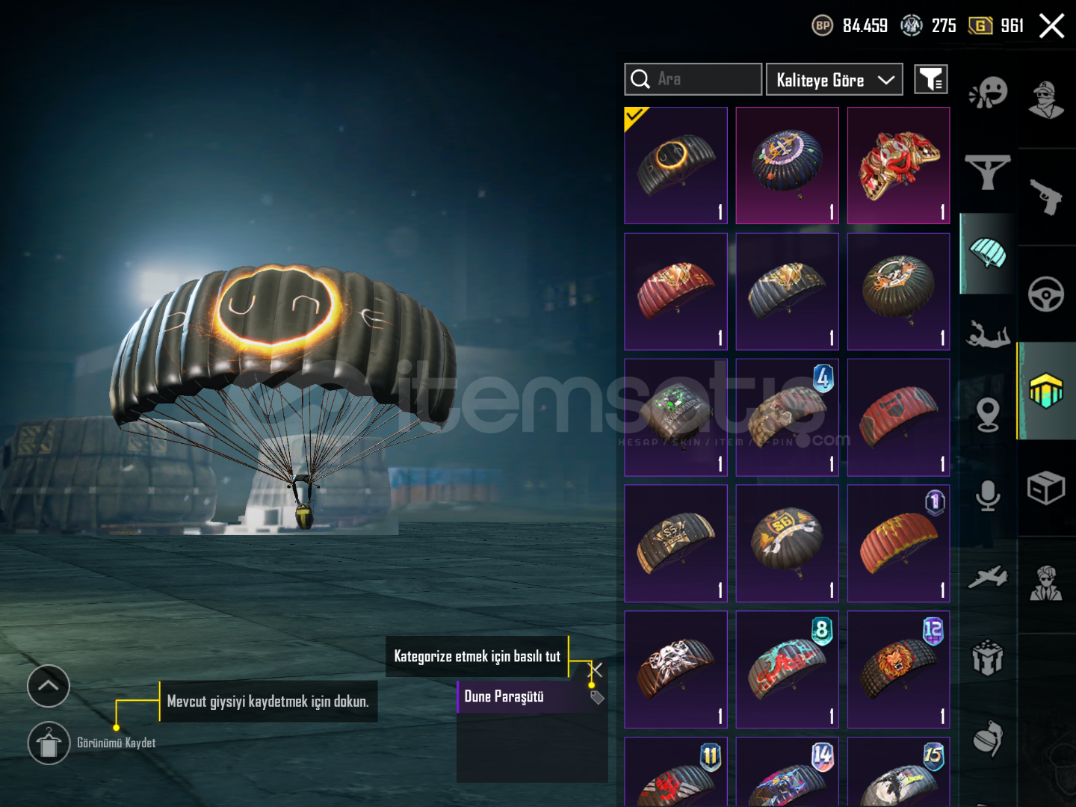Select the pistol weapon skins icon
The height and width of the screenshot is (807, 1076).
1046,197
